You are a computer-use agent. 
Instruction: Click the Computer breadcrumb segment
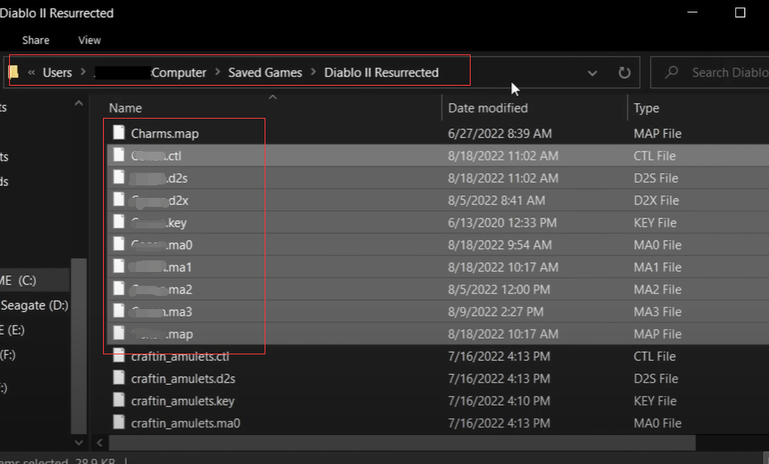(179, 73)
